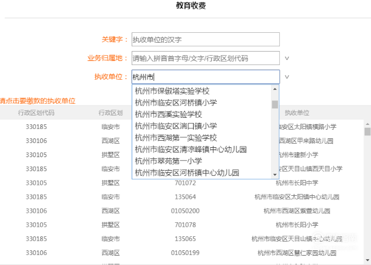Click the 业务归属地 input field
The height and width of the screenshot is (265, 371).
(205, 58)
